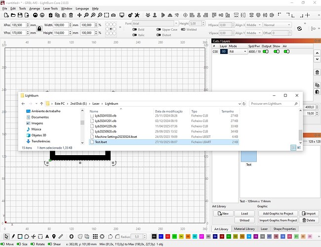Open the Música folder in sidebar
The image size is (321, 247).
(x=36, y=128)
